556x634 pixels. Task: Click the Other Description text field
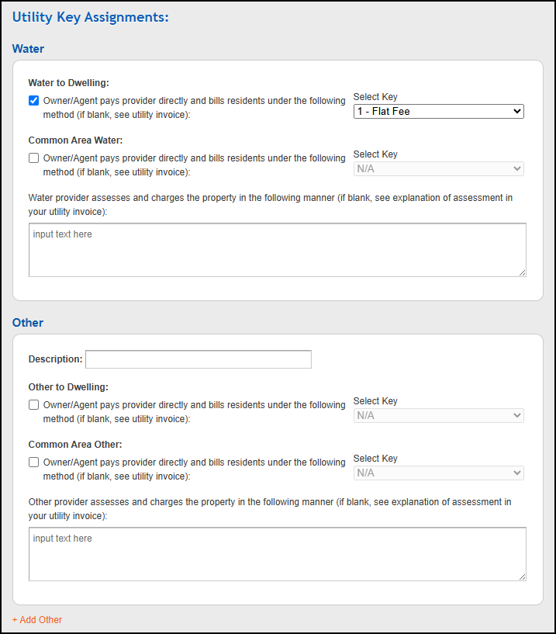click(199, 359)
